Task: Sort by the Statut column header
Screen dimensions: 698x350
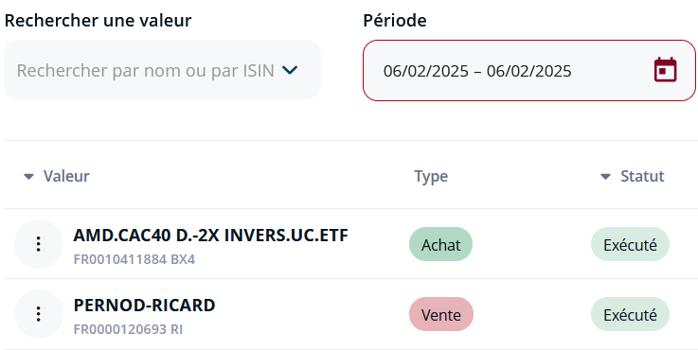Action: pyautogui.click(x=642, y=176)
